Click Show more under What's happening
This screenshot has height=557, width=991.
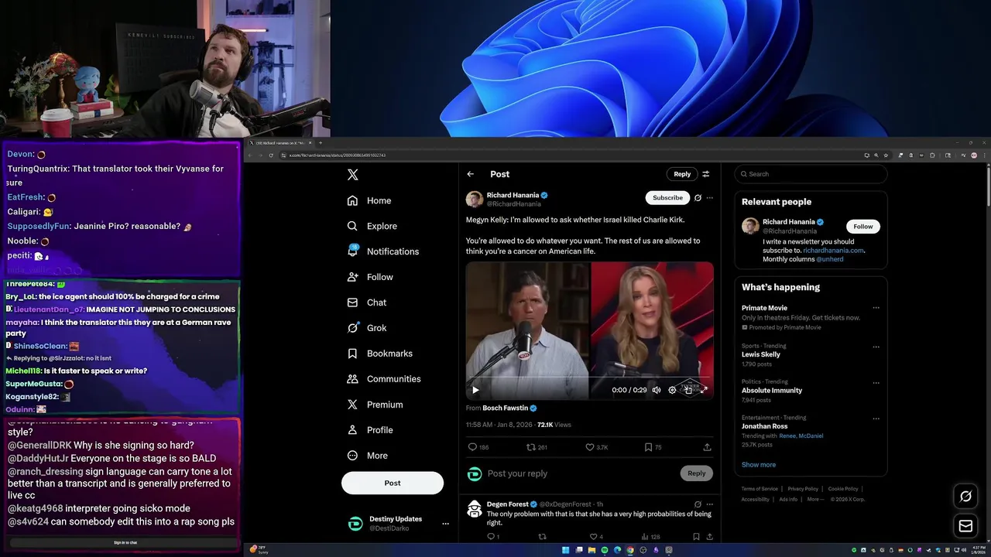[x=759, y=465]
